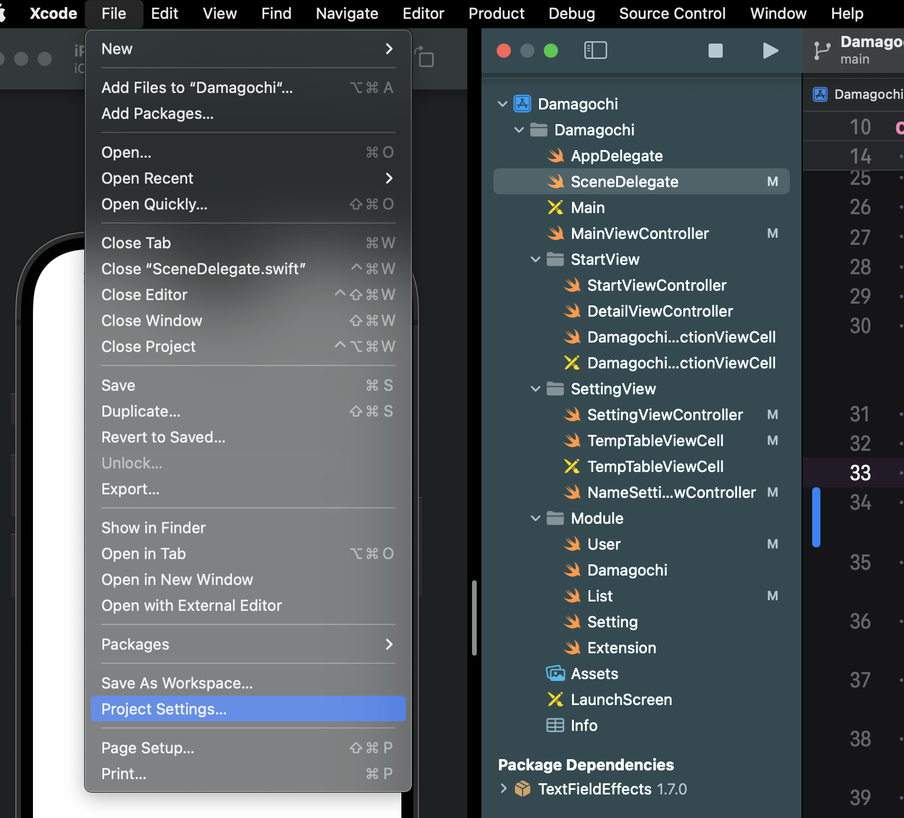904x818 pixels.
Task: Collapse the SettingView folder
Action: pos(536,388)
